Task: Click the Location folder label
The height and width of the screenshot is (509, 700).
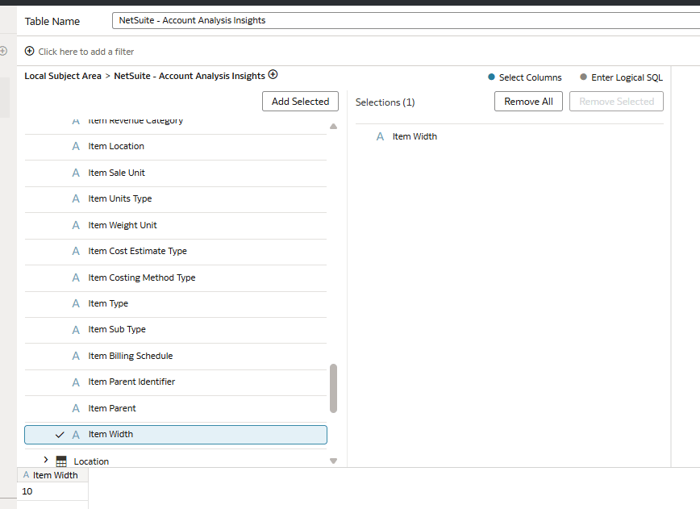Action: 91,461
